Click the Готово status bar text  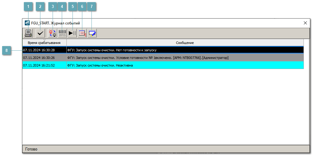pos(32,149)
